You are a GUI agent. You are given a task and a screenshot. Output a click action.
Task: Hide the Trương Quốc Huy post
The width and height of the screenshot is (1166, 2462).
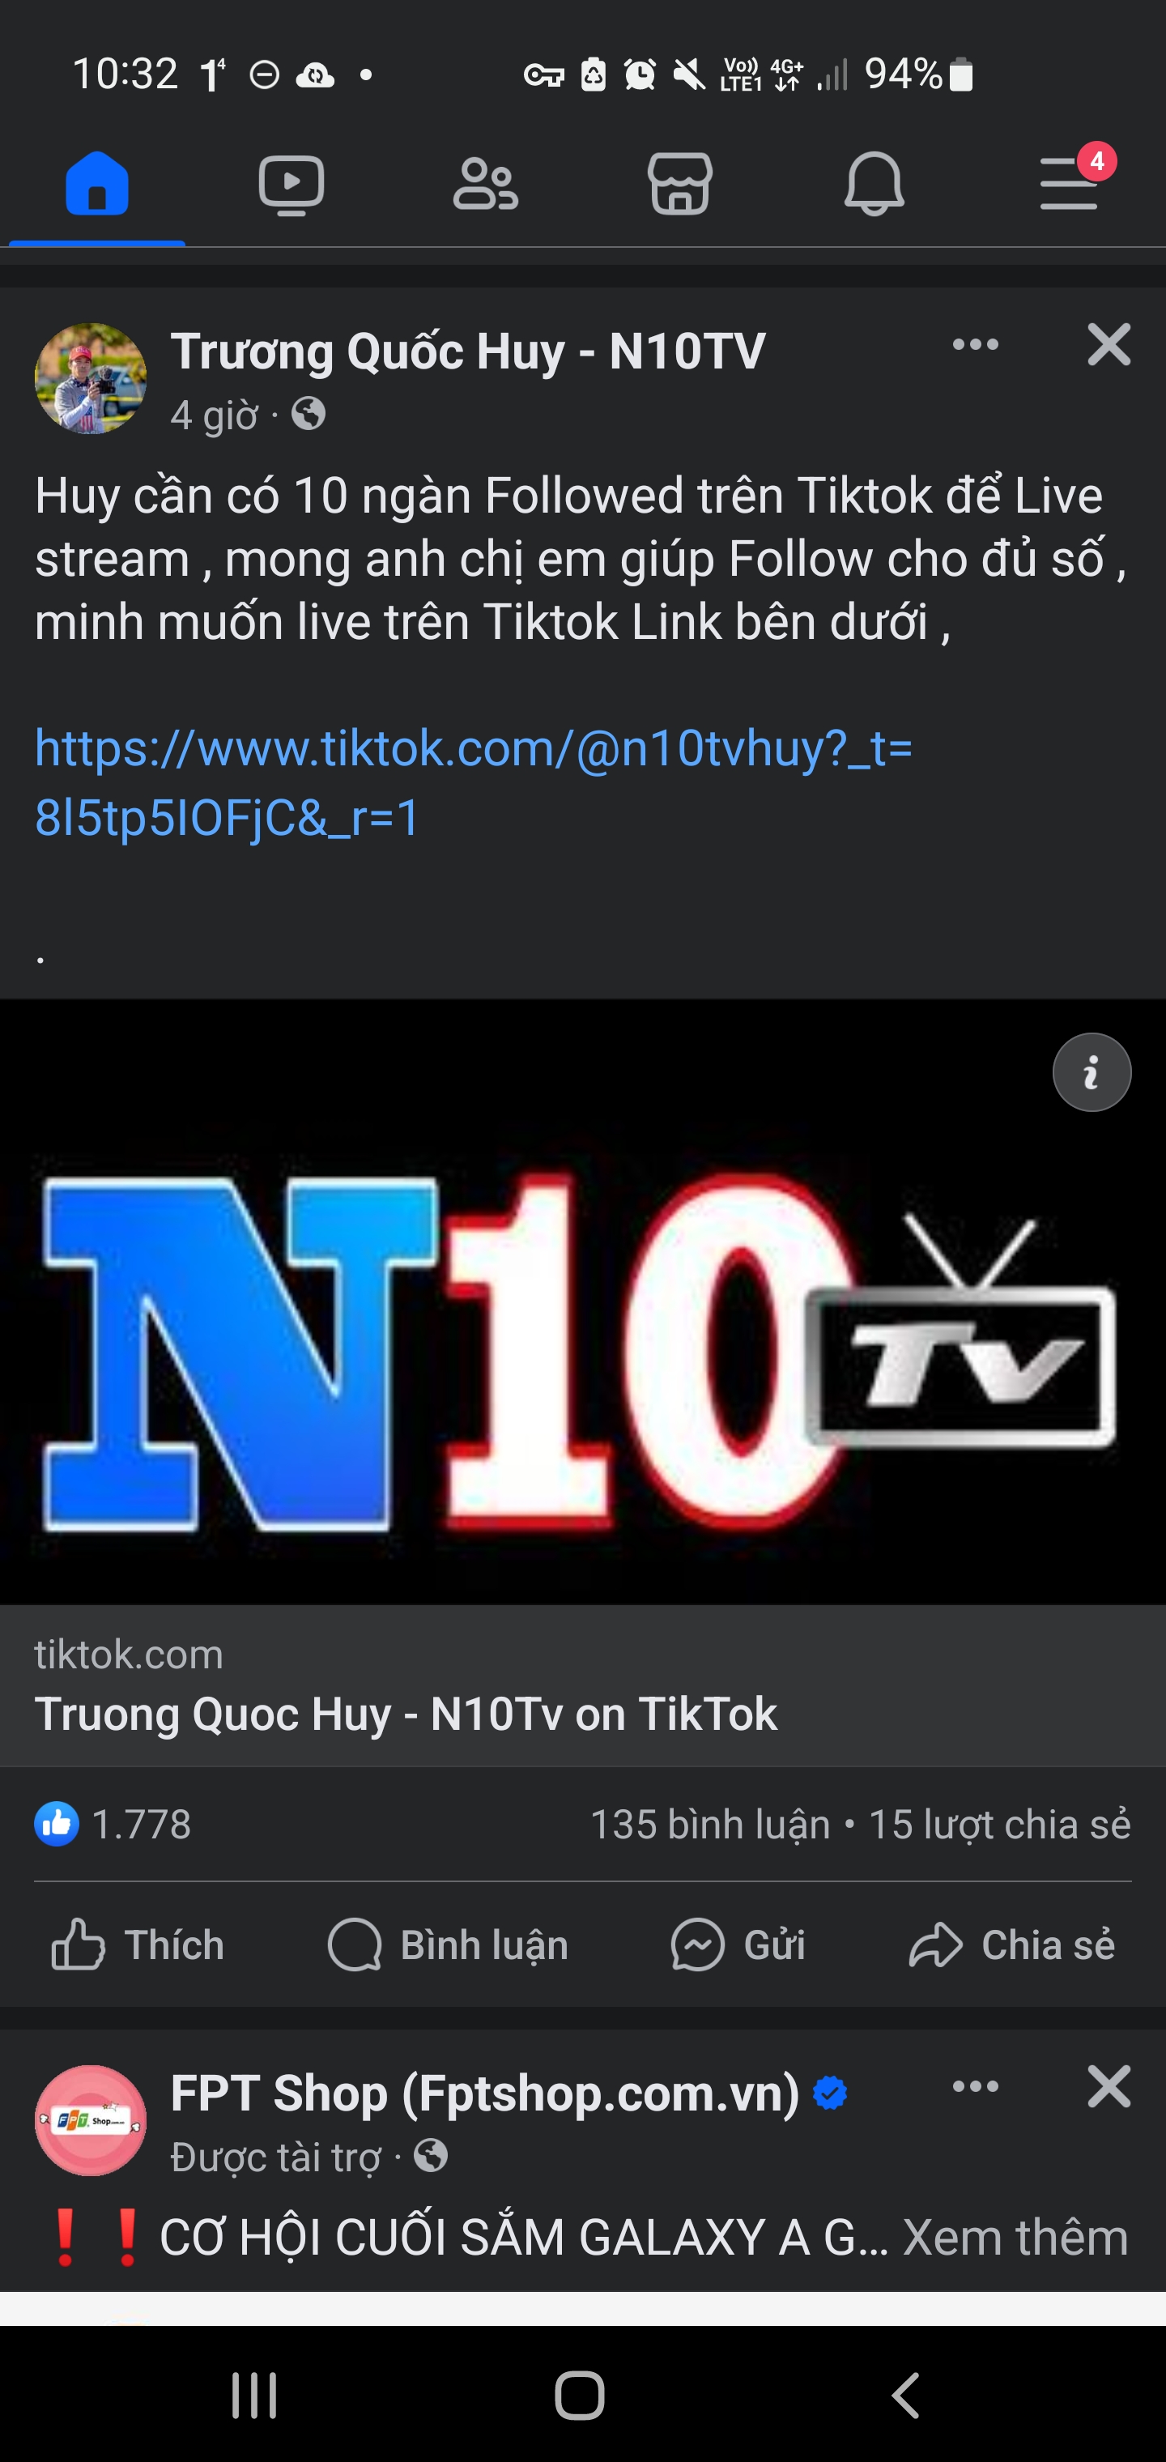pos(1109,345)
